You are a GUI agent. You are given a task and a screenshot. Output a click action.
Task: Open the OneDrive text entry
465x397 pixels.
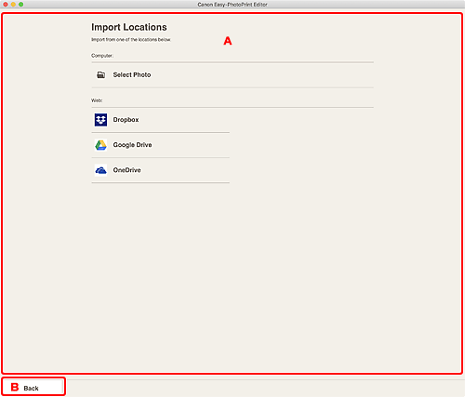point(126,170)
